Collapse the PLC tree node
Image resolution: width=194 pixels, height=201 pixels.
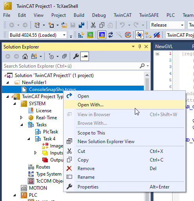click(15, 195)
